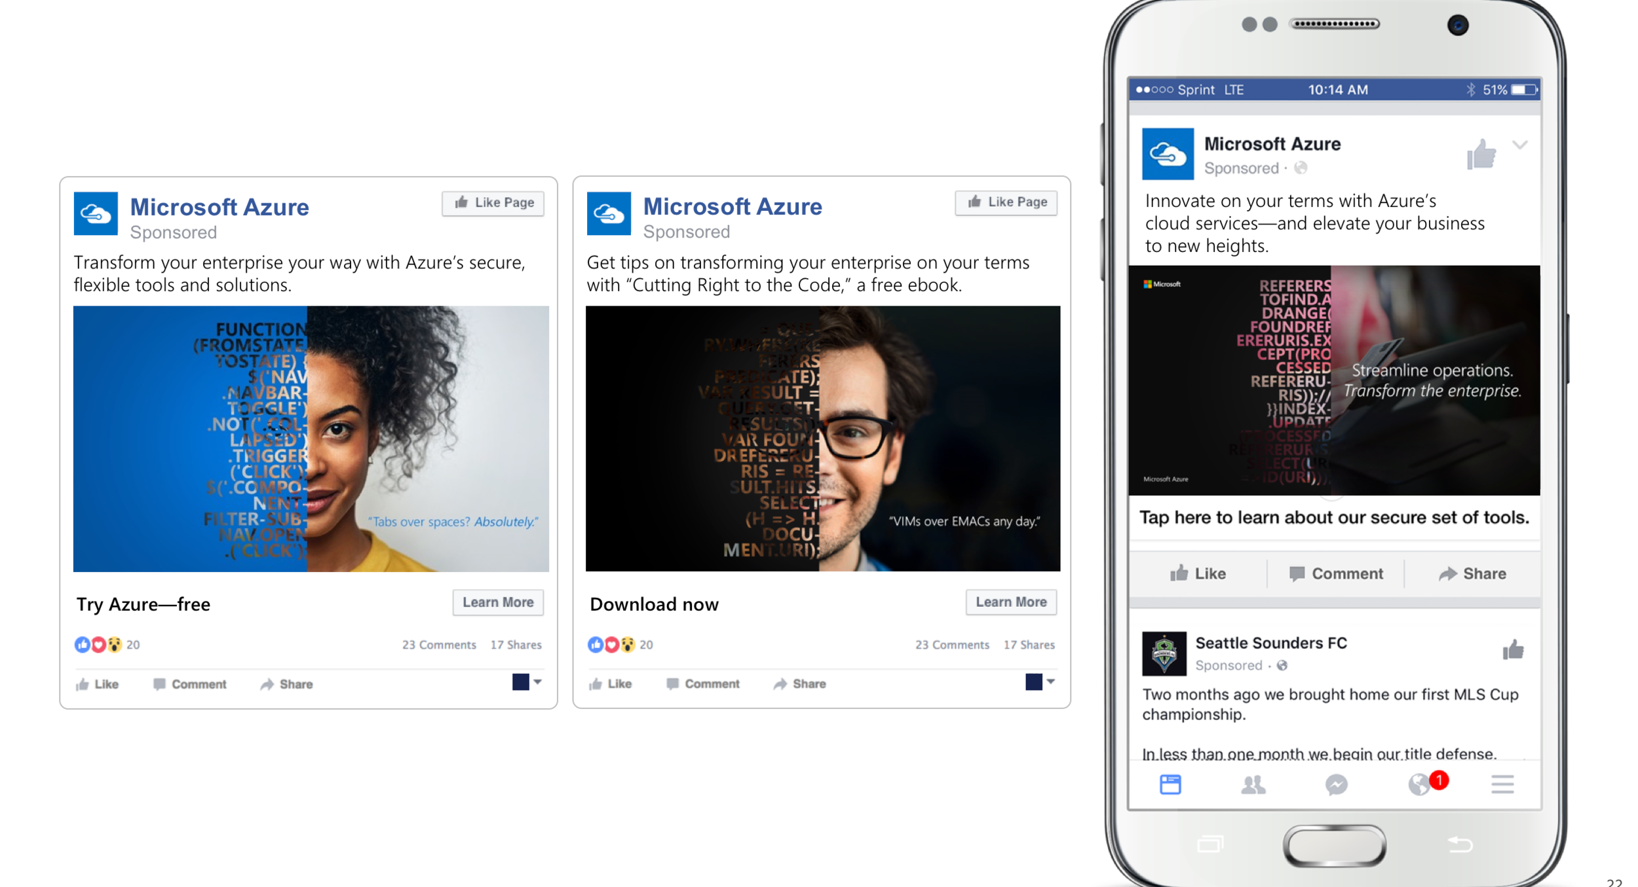Screen dimensions: 1638x887
Task: Share the Try Azure—free ad post
Action: [286, 684]
